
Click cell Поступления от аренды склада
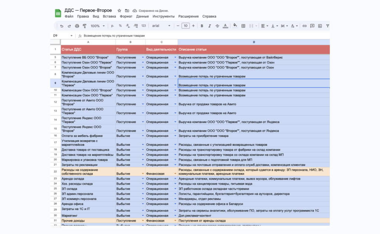click(x=254, y=221)
